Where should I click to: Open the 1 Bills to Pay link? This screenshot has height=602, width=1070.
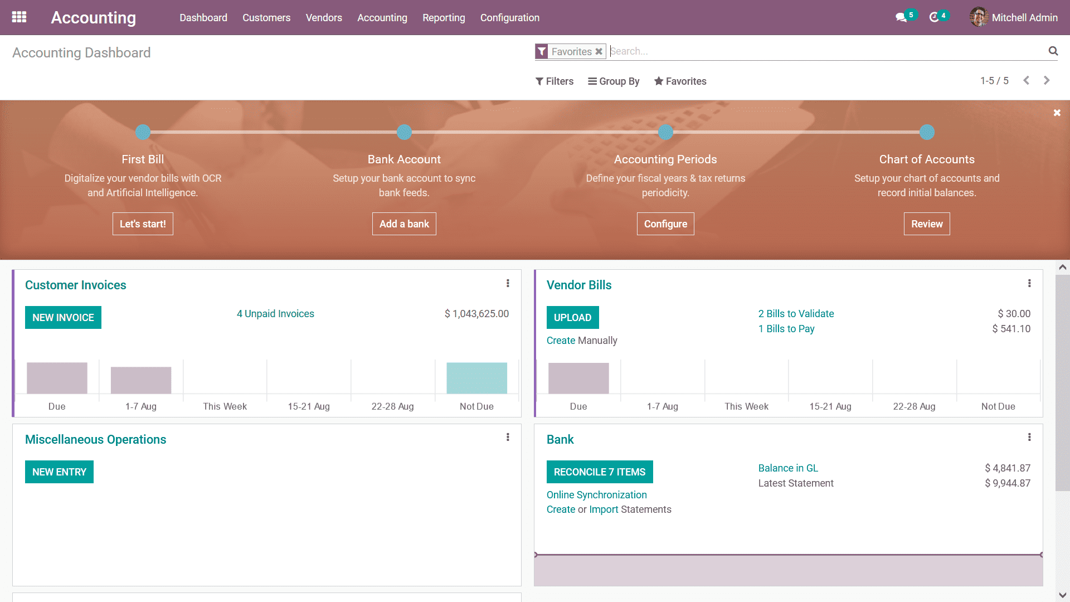click(x=786, y=329)
